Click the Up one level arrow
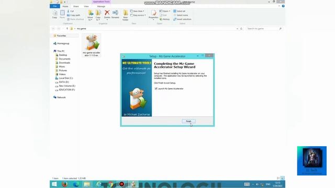 click(67, 29)
